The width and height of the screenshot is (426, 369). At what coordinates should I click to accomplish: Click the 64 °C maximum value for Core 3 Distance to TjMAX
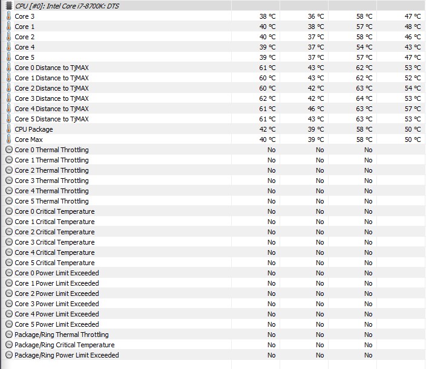click(x=364, y=98)
